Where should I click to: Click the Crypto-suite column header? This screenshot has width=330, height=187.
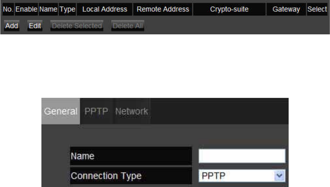tap(229, 9)
